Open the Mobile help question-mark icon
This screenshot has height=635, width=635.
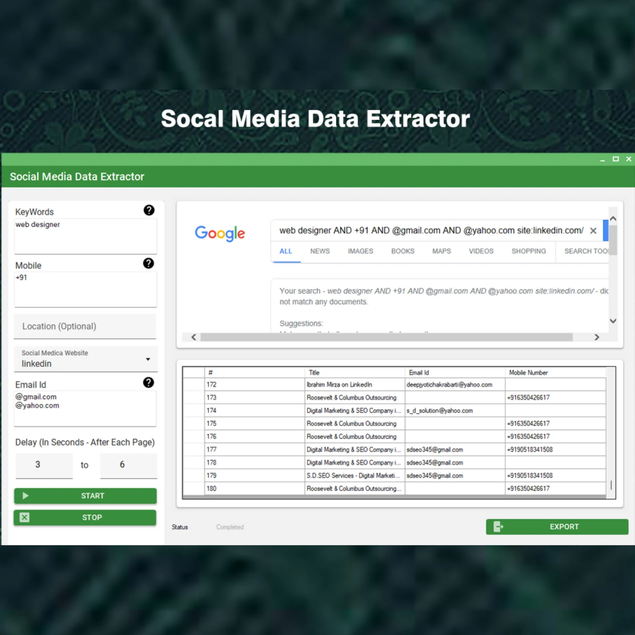(x=148, y=264)
